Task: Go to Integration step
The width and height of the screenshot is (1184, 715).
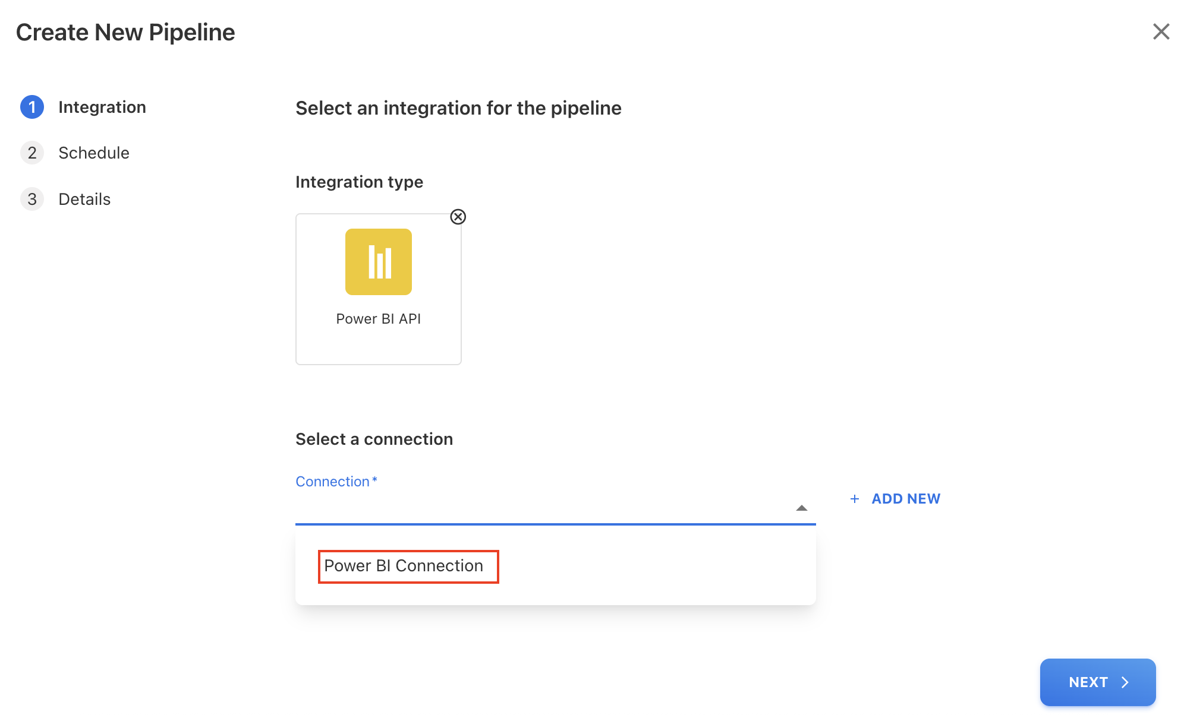Action: point(102,107)
